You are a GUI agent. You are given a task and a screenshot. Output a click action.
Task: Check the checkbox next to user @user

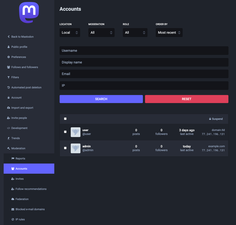coord(65,132)
